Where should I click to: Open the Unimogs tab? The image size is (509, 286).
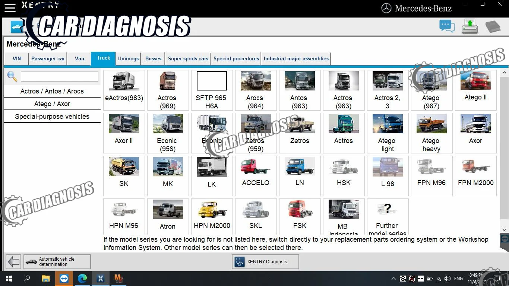[x=129, y=59]
